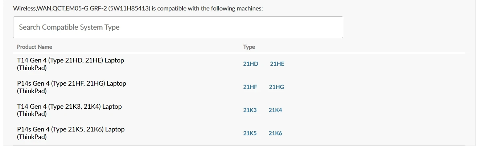Select T14 Gen 4 (Type 21HD, 21HE) Laptop name
481x151 pixels.
(70, 60)
